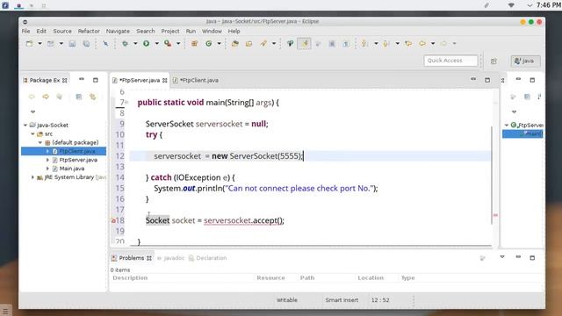This screenshot has height=316, width=562.
Task: Click the error marker on line 18
Action: (x=113, y=220)
